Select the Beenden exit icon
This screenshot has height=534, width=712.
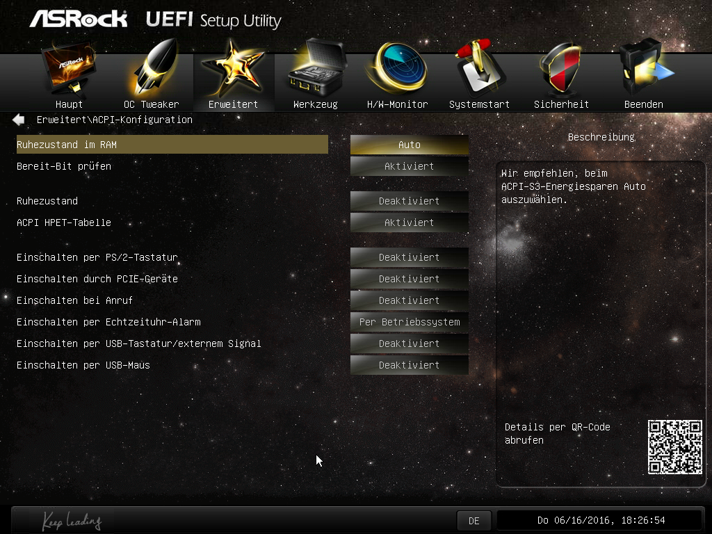[x=644, y=68]
